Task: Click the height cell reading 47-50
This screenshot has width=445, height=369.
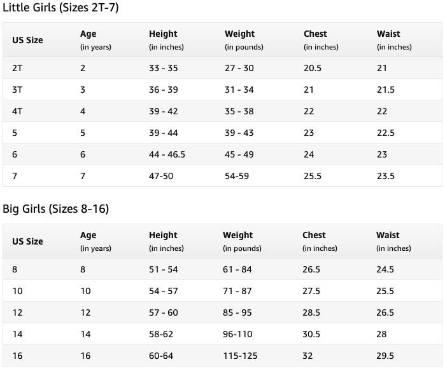Action: [161, 176]
